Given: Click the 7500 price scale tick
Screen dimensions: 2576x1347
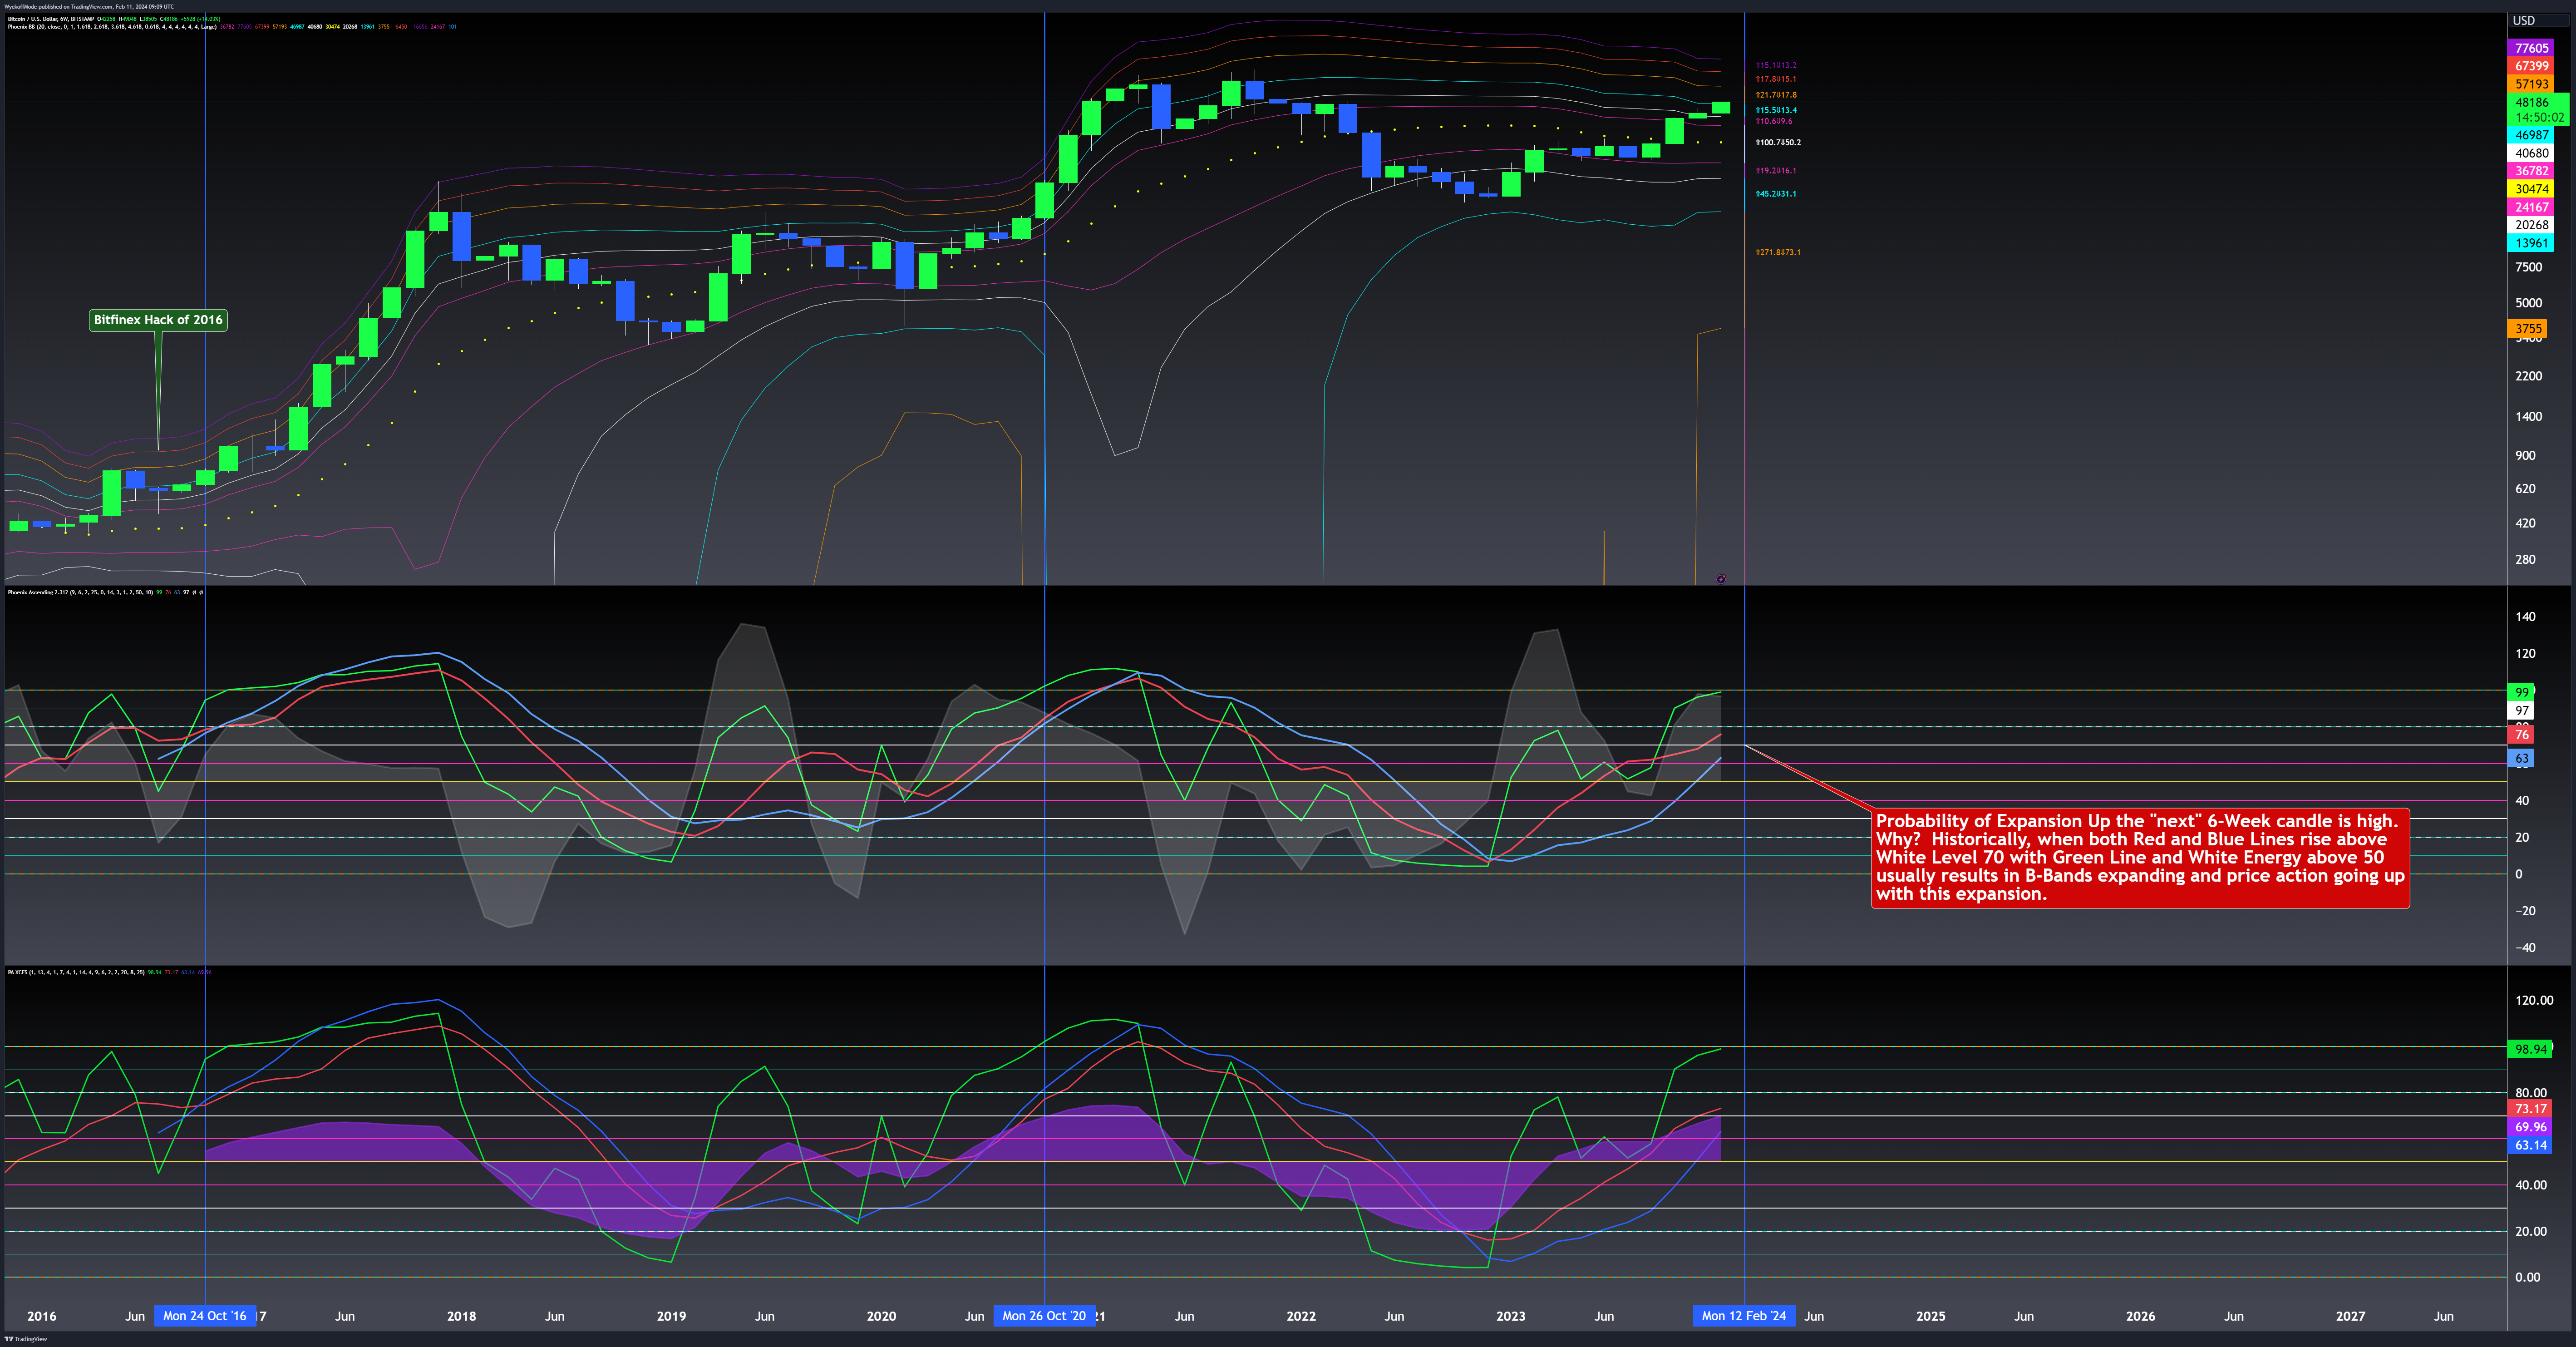Looking at the screenshot, I should [2529, 267].
